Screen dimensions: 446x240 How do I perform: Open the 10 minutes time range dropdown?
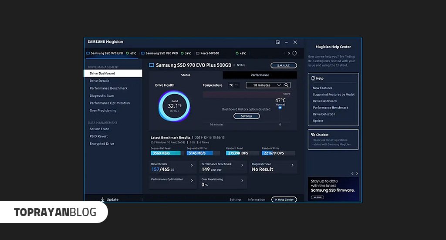pyautogui.click(x=264, y=85)
